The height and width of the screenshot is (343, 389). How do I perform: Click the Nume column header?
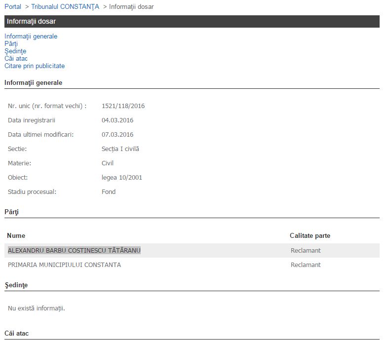16,236
